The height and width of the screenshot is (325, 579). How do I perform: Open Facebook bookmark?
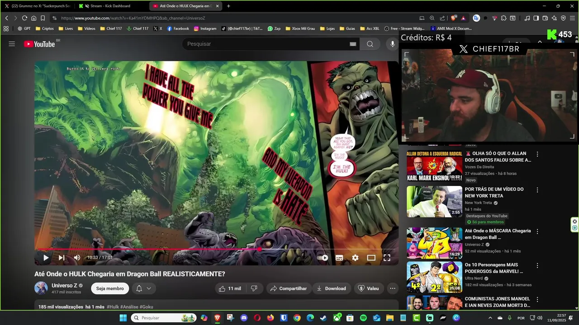click(178, 28)
